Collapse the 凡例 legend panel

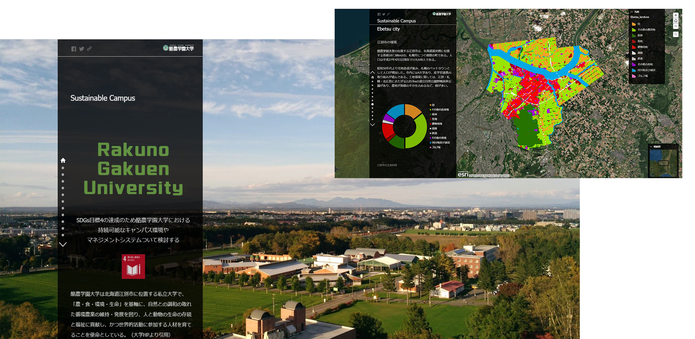tap(632, 12)
